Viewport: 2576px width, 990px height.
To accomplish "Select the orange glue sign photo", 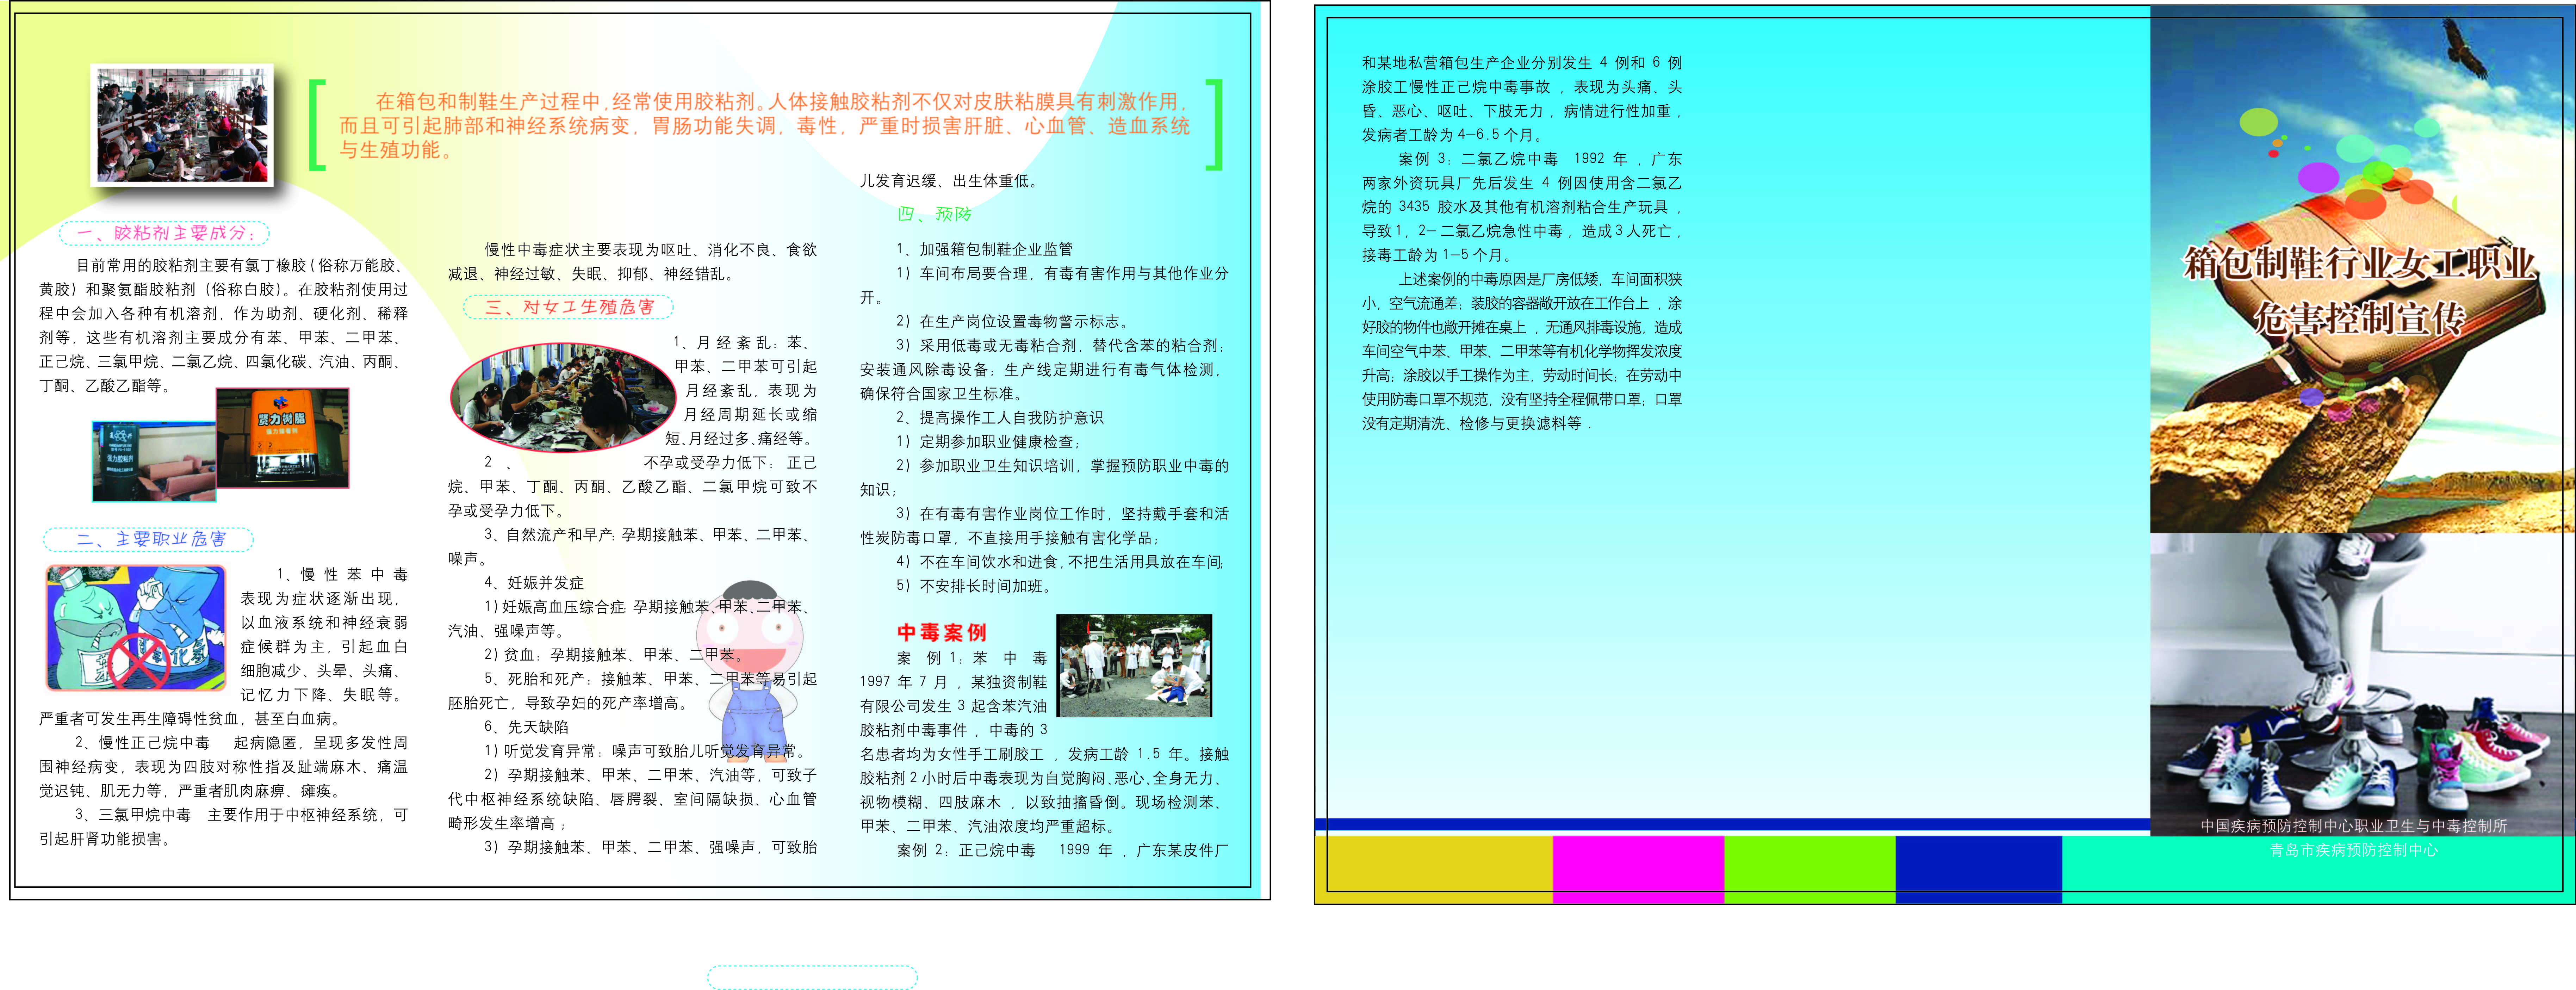I will pos(283,438).
